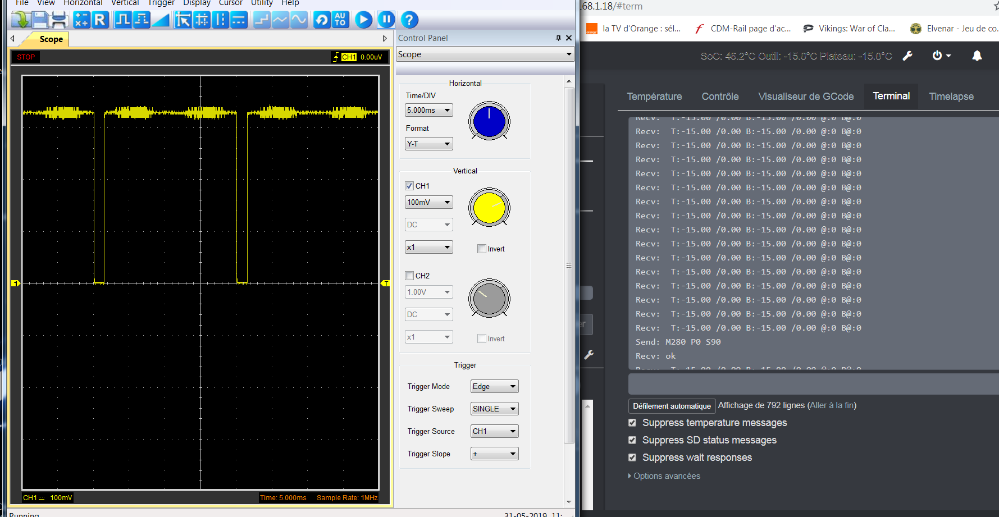Click the Défilement automatique button
This screenshot has width=999, height=517.
pyautogui.click(x=672, y=406)
